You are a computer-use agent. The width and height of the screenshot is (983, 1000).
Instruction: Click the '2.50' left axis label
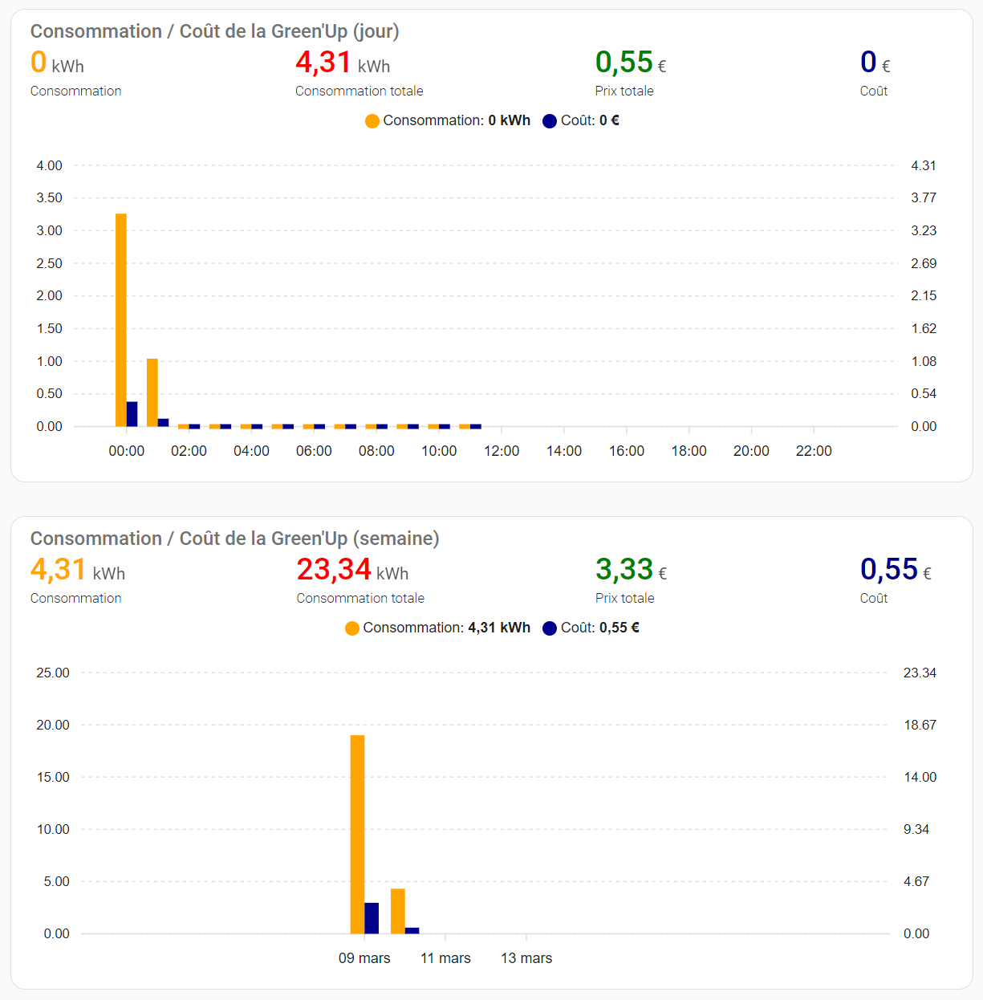tap(49, 263)
